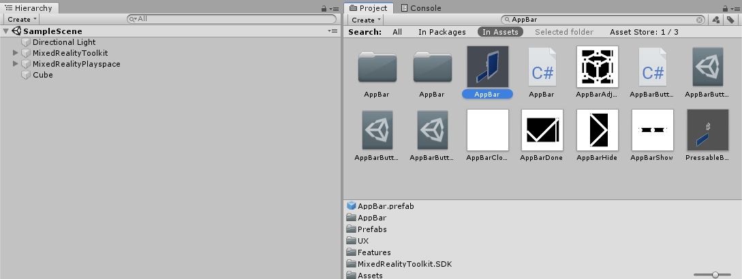Open the Hierarchy panel options menu
Image resolution: width=742 pixels, height=279 pixels.
tap(334, 9)
